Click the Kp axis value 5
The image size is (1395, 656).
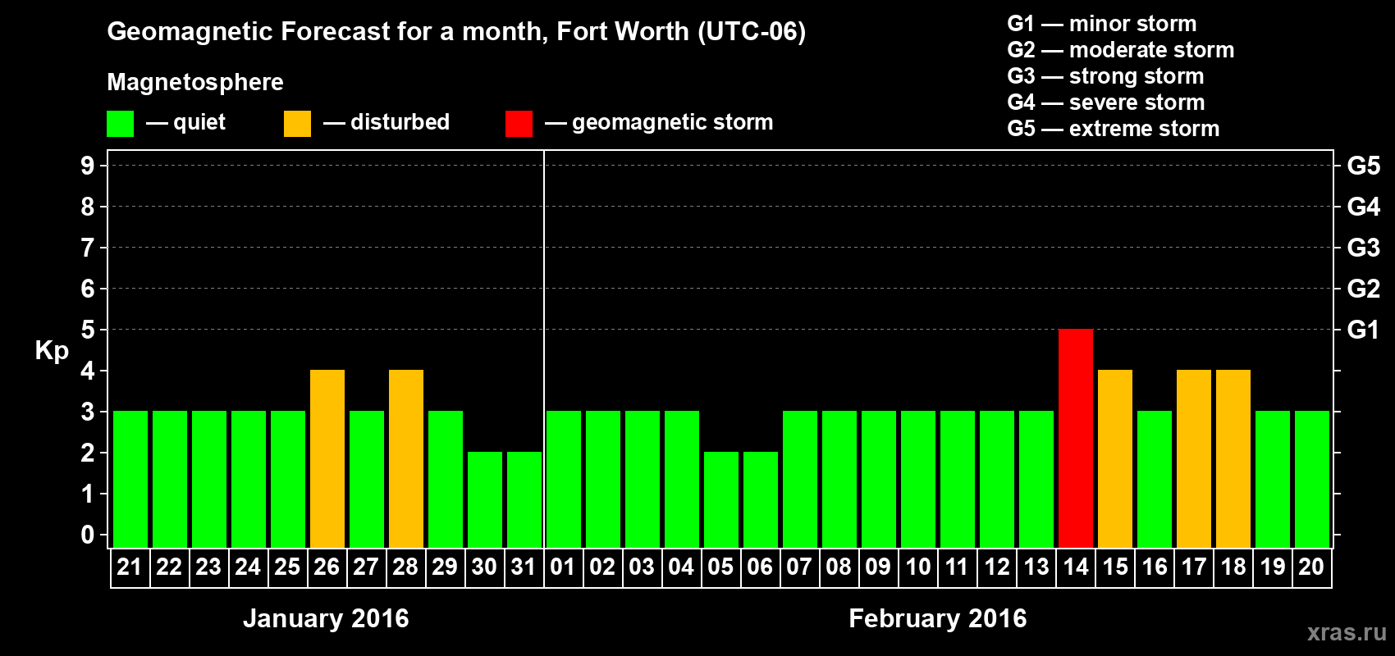(88, 330)
